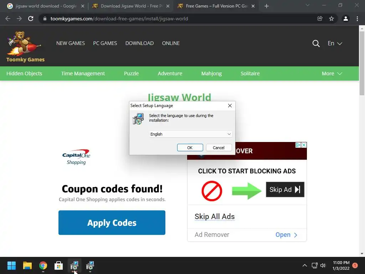Open the Chrome three-dot menu
The width and height of the screenshot is (365, 274).
click(357, 19)
